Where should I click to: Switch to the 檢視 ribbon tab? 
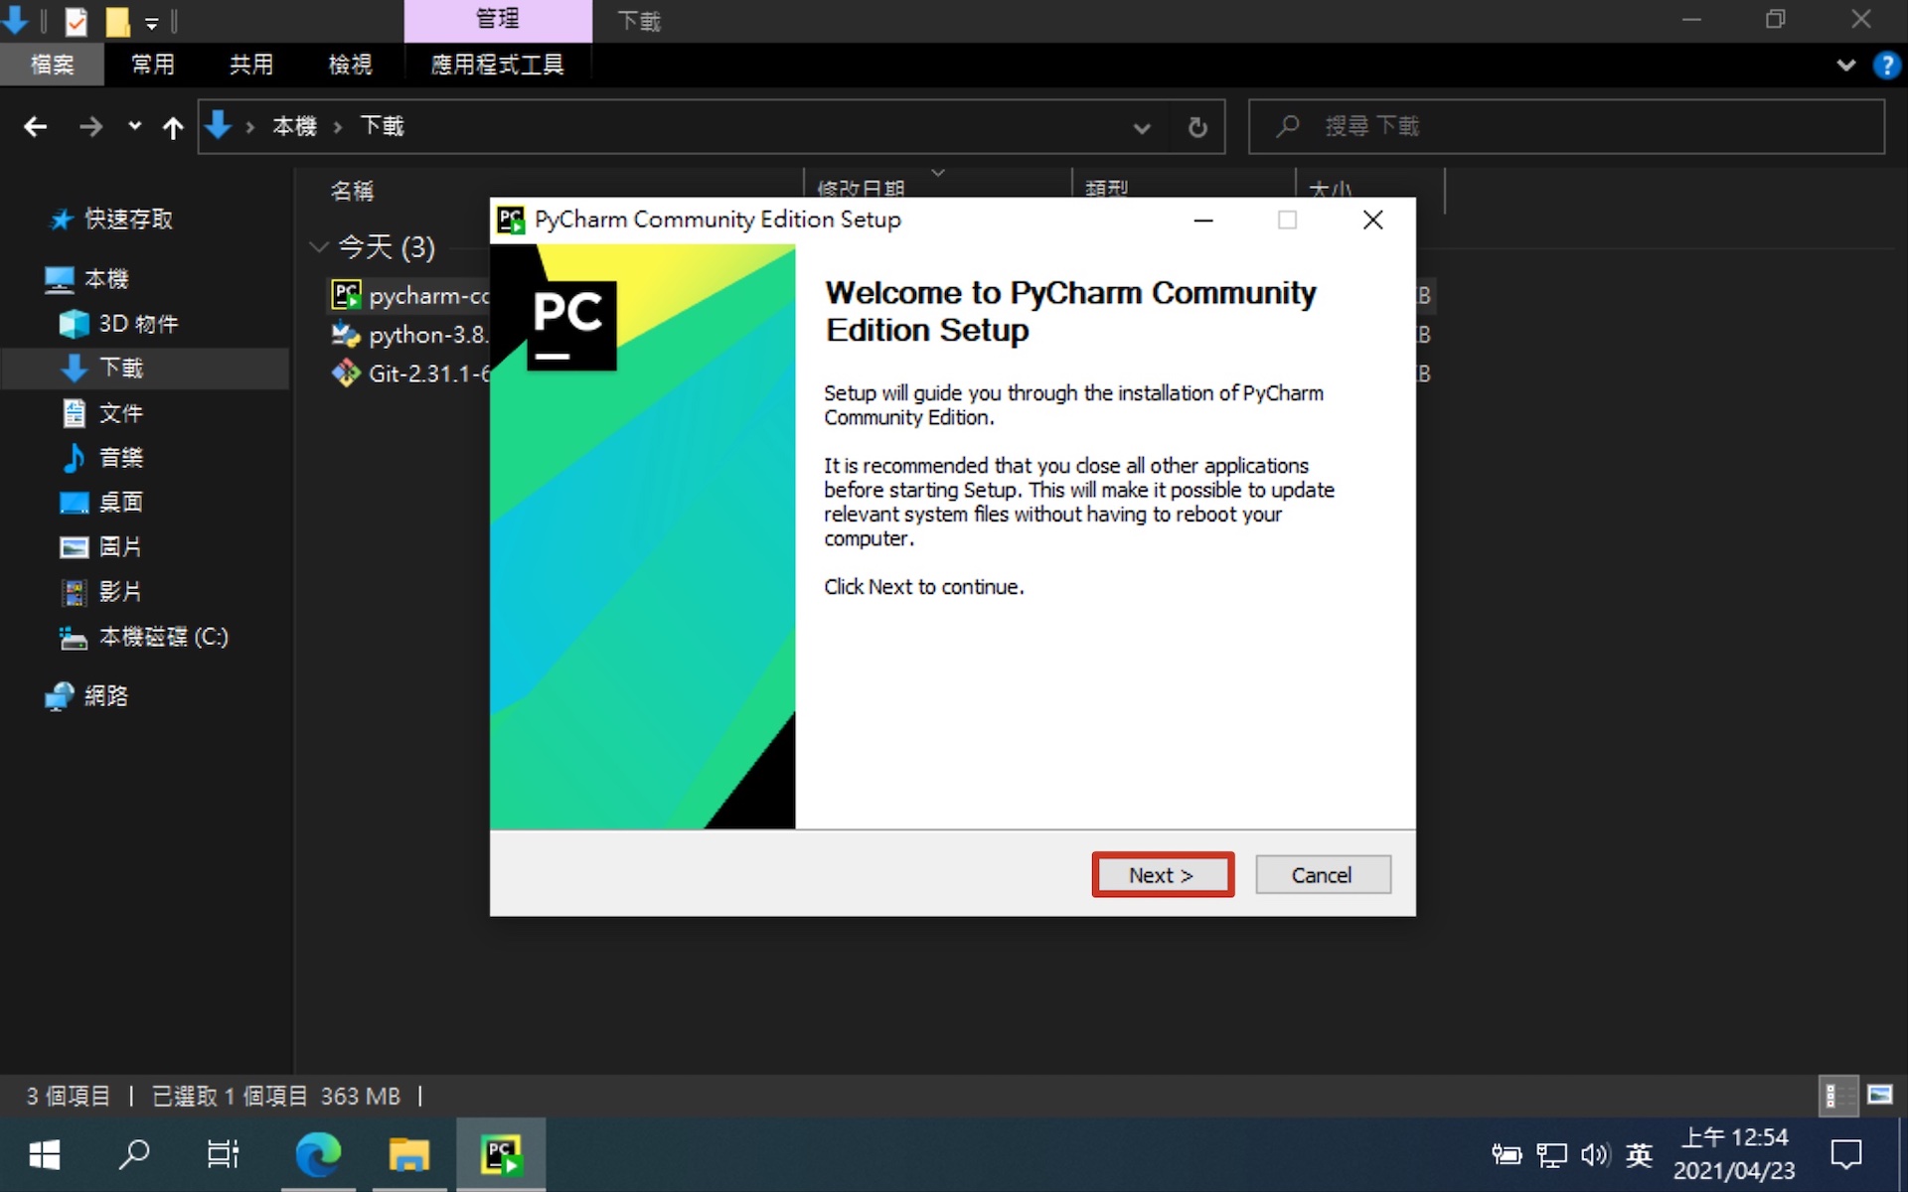tap(351, 65)
